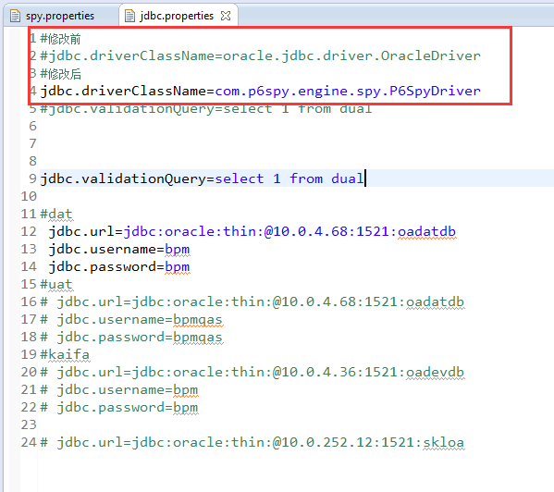Click the '#修改前' comment on line 1
The width and height of the screenshot is (554, 492).
[x=60, y=39]
